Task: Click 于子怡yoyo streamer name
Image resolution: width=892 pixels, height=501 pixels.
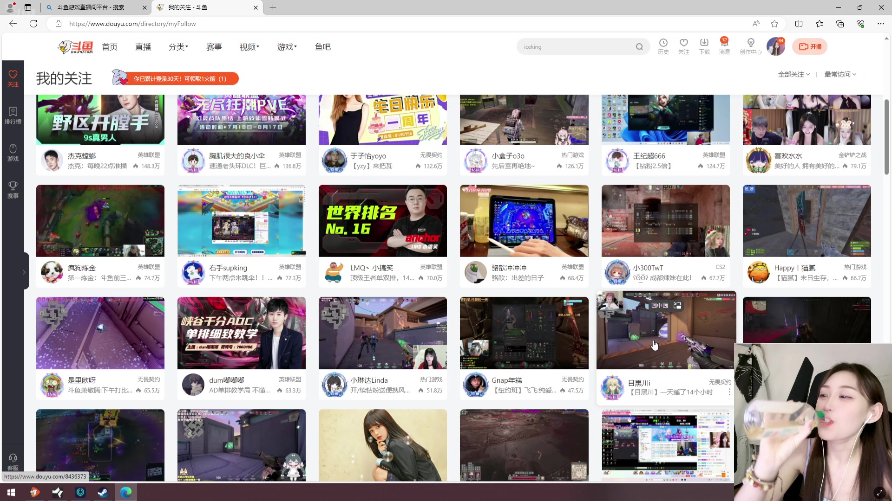Action: pos(368,156)
